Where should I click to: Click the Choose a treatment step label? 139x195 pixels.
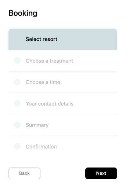49,61
